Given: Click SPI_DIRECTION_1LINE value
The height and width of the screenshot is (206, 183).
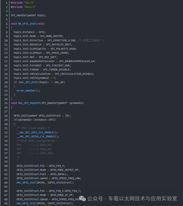Looking at the screenshot, I should [61, 40].
